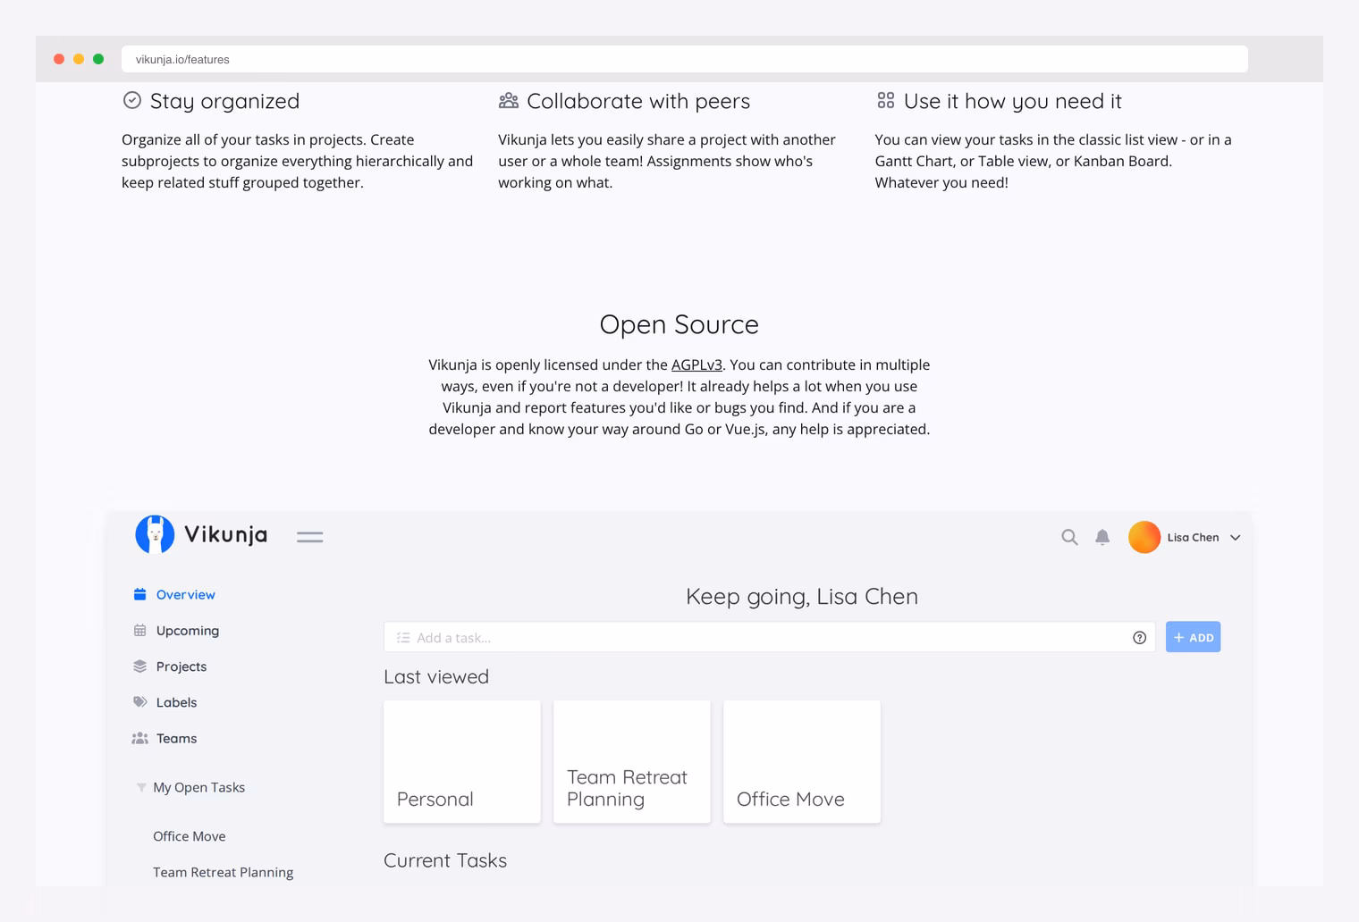This screenshot has width=1359, height=922.
Task: Click the Projects layers icon
Action: click(140, 666)
